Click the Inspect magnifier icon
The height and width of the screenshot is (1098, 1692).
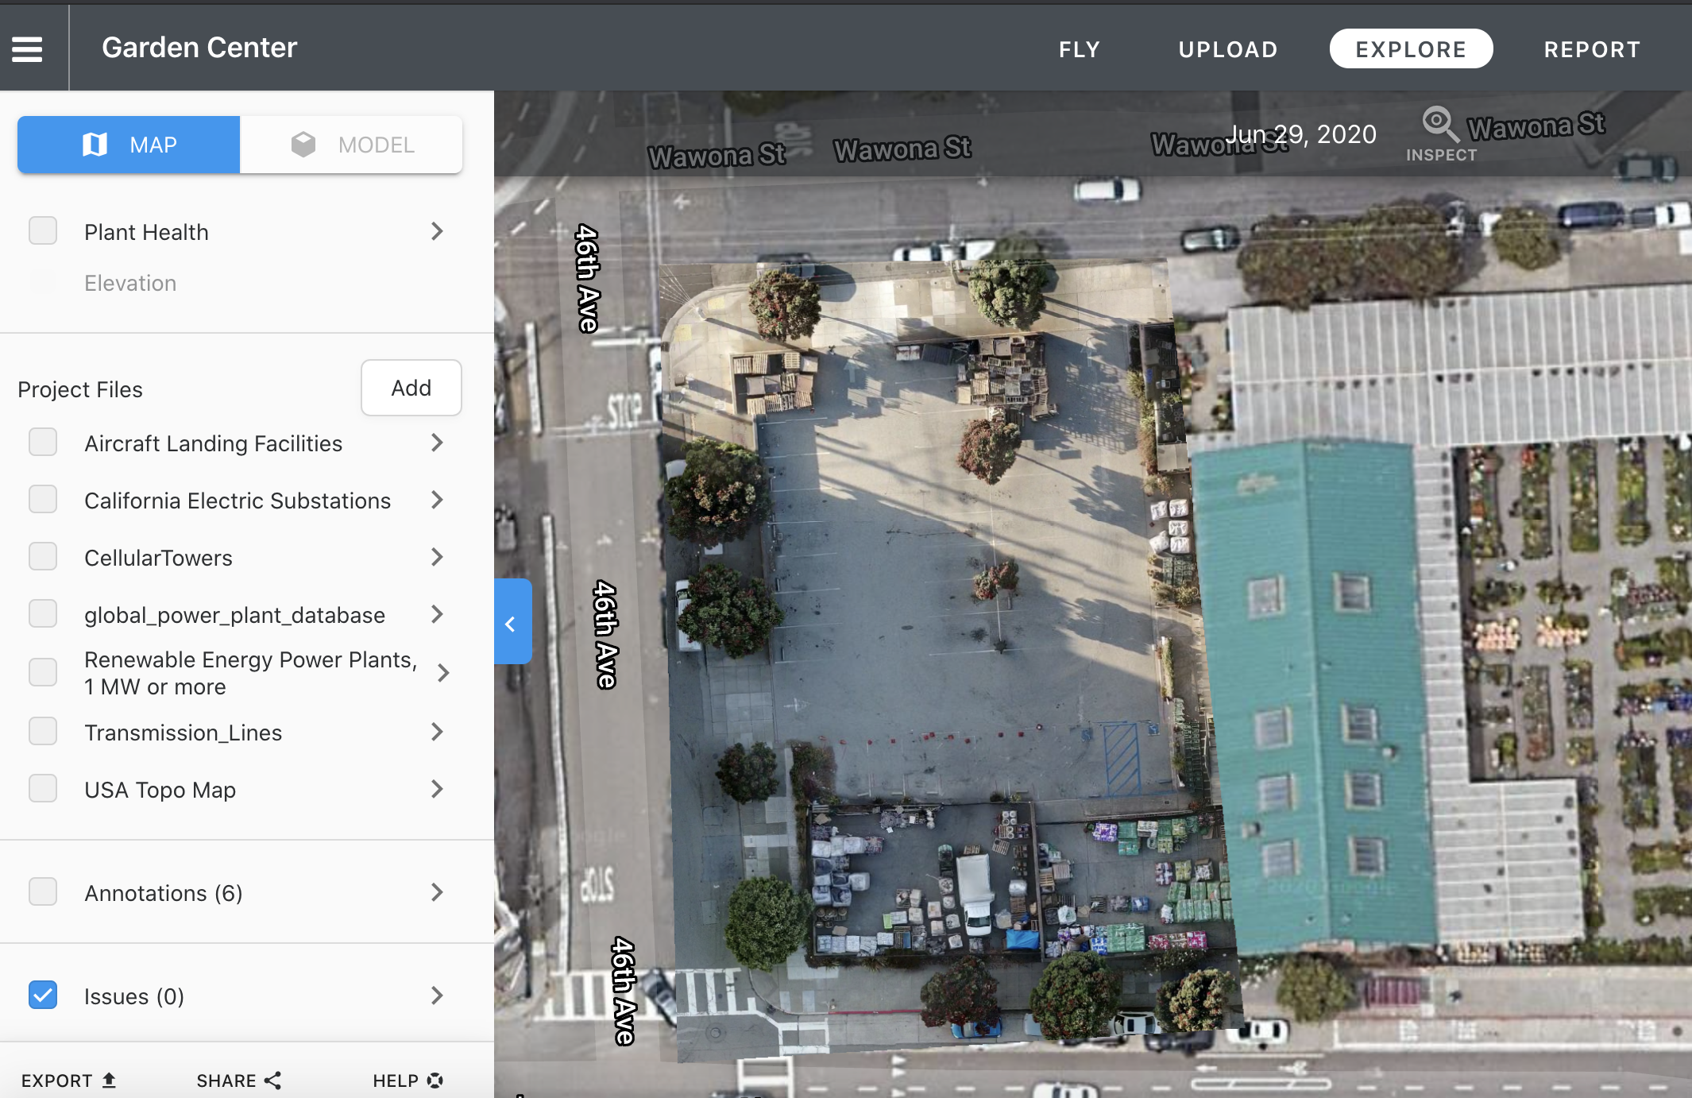pos(1440,124)
